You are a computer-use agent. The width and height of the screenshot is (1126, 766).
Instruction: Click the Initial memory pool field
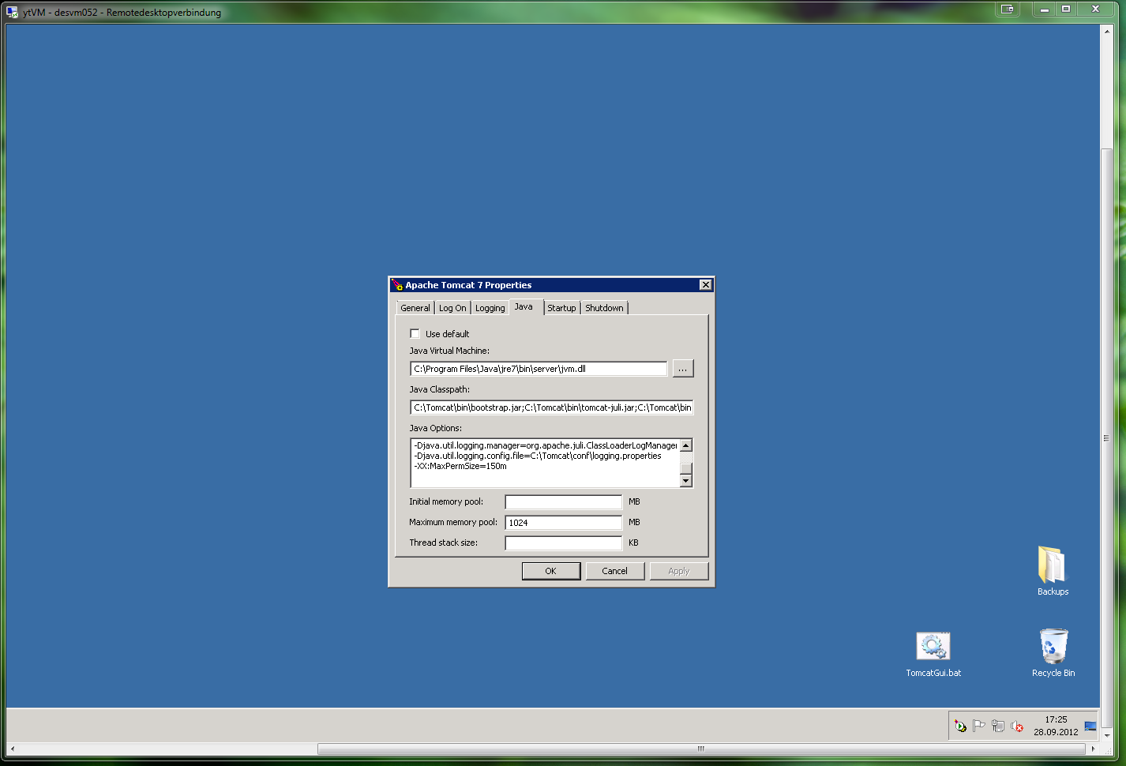point(564,502)
